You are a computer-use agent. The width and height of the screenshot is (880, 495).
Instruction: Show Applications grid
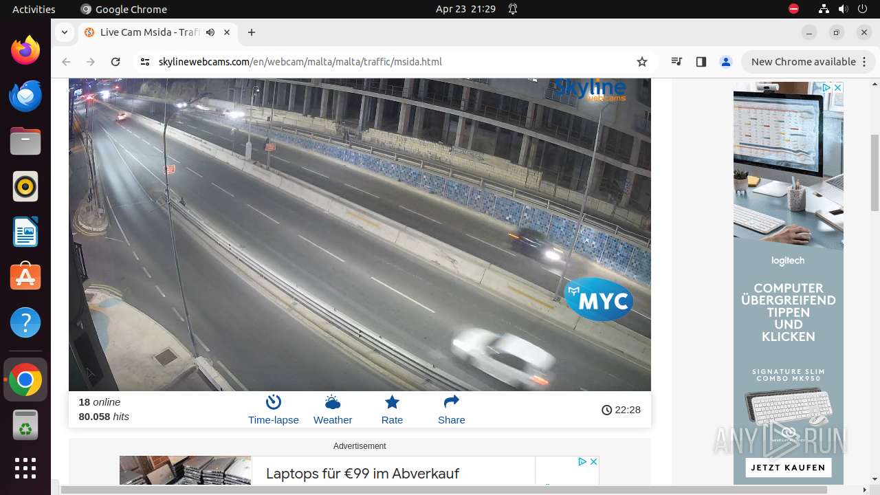[25, 468]
